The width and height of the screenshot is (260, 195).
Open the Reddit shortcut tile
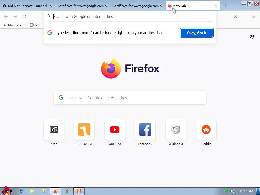[x=206, y=129]
